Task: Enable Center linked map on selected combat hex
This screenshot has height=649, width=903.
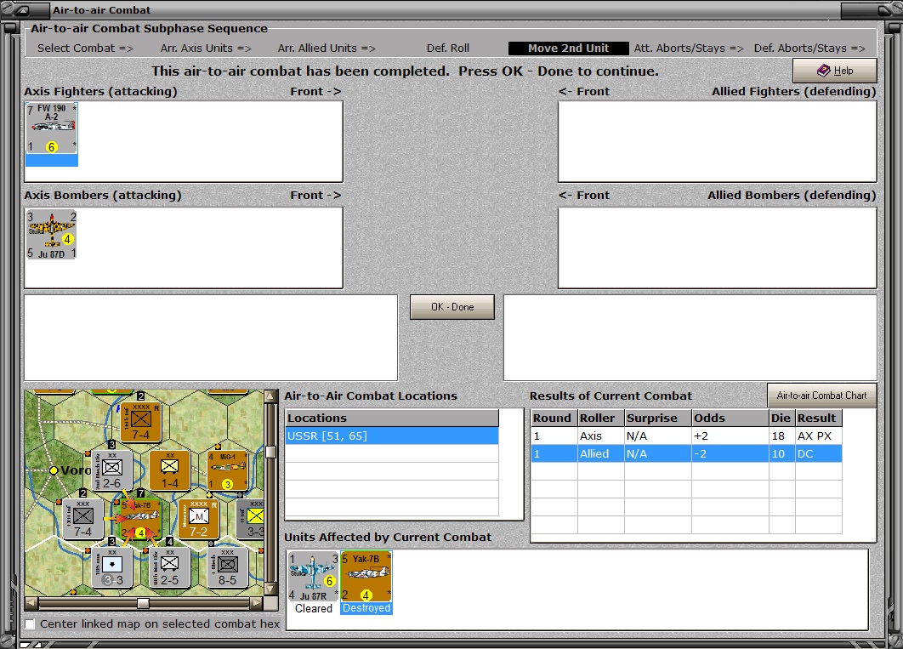Action: pos(30,623)
